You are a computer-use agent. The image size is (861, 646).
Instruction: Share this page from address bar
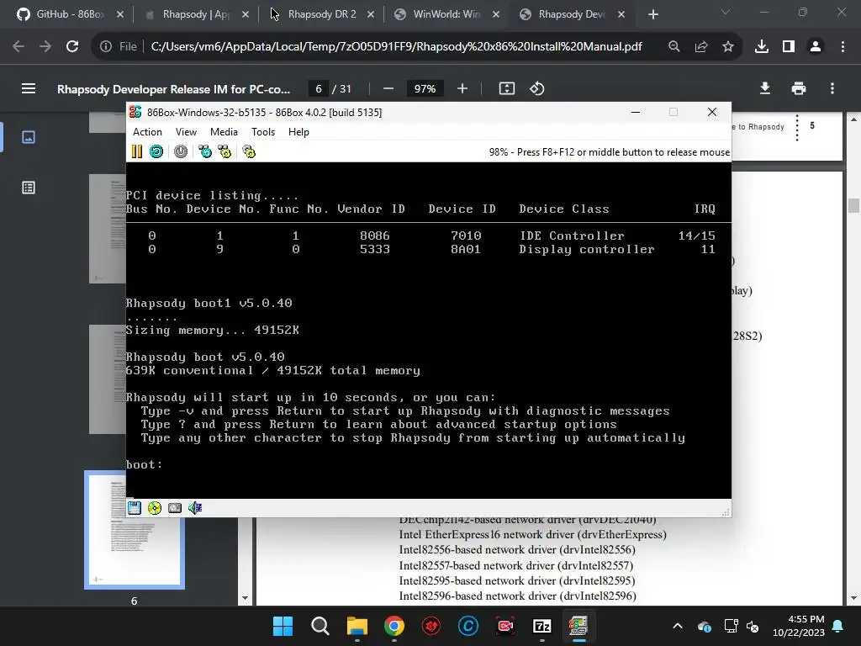[x=701, y=47]
